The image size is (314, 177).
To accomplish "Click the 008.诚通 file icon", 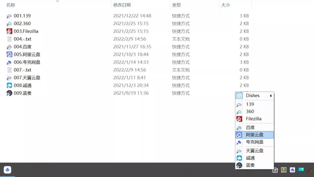I will point(9,86).
